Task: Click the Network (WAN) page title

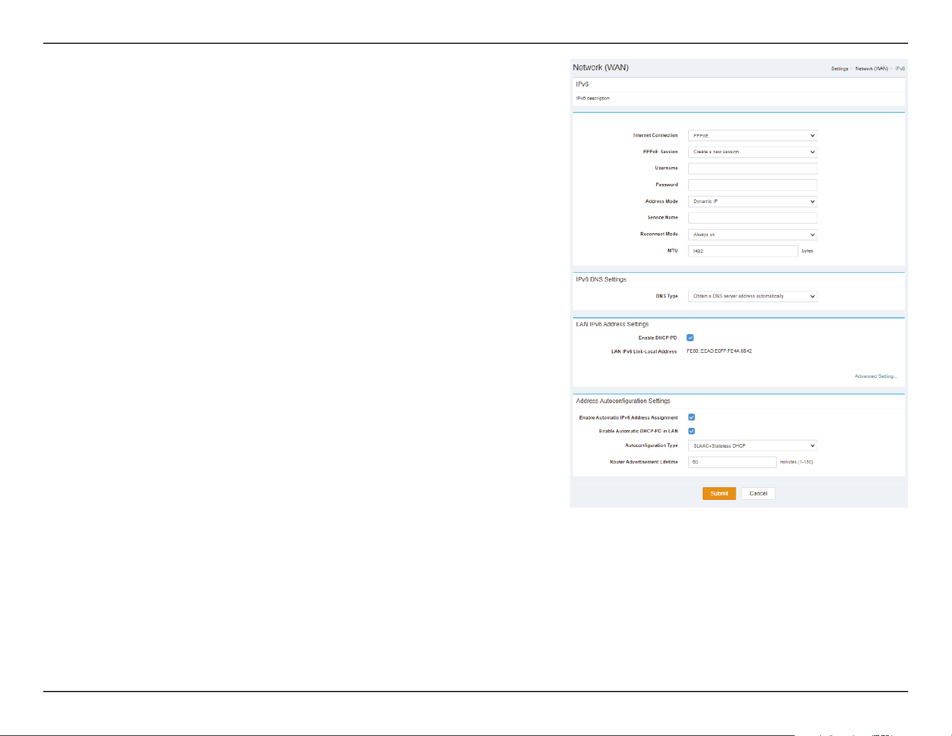Action: (601, 67)
